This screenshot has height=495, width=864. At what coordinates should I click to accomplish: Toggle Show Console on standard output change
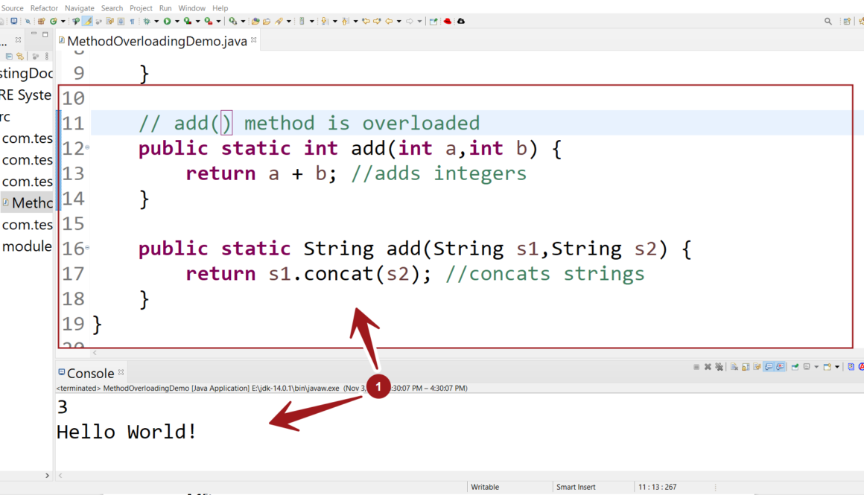click(x=769, y=367)
